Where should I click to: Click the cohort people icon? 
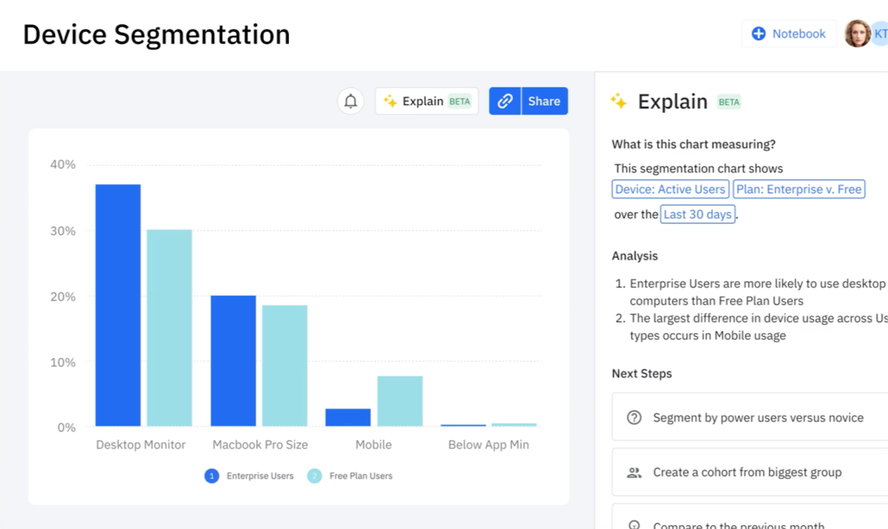pos(634,472)
